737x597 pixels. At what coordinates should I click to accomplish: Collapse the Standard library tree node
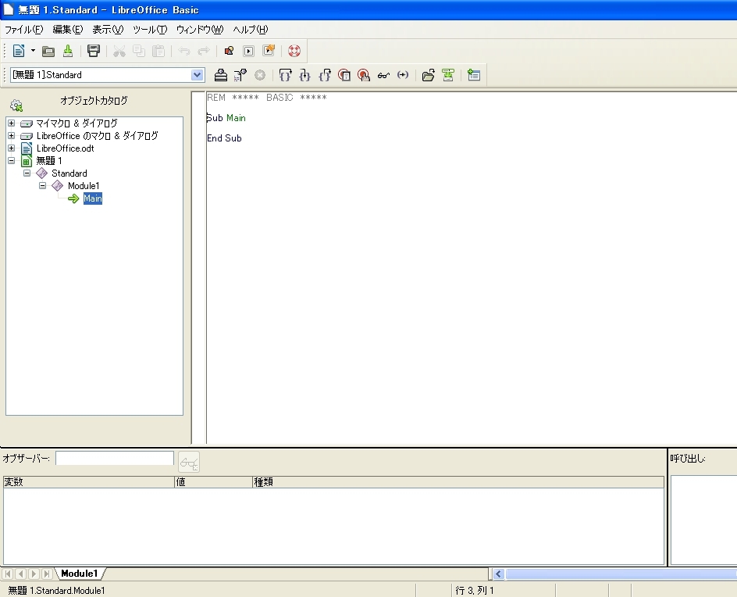click(x=27, y=173)
